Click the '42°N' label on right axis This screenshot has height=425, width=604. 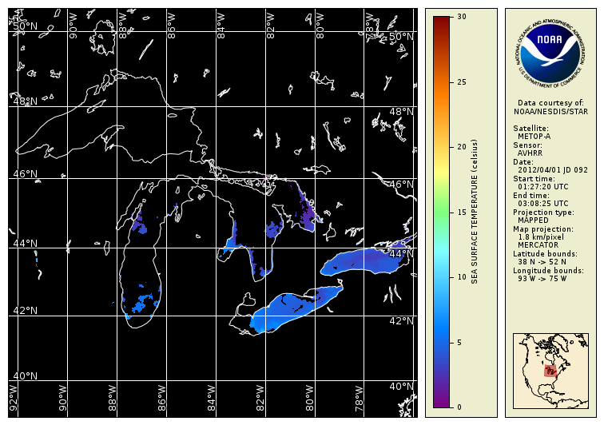401,320
